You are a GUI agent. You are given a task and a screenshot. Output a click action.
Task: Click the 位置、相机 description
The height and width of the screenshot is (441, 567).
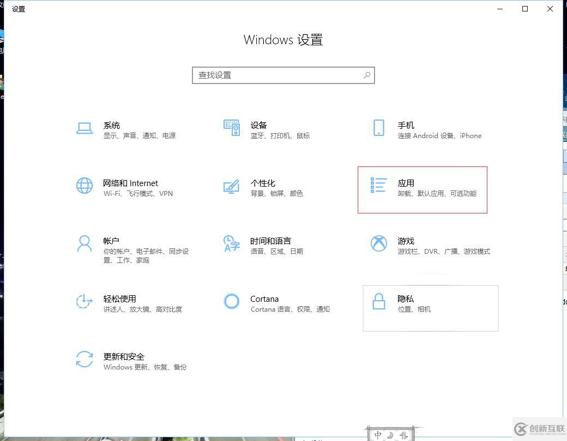click(x=414, y=309)
